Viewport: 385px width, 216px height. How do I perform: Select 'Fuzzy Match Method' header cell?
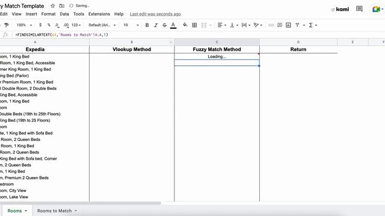pyautogui.click(x=217, y=49)
